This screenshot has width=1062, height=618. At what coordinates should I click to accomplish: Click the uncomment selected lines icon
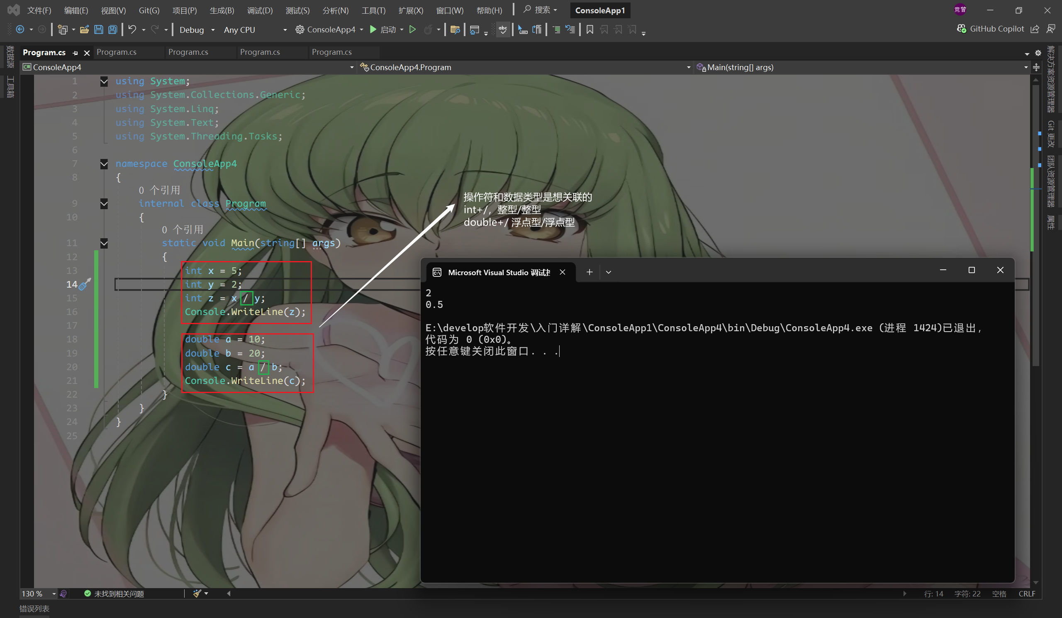(570, 29)
